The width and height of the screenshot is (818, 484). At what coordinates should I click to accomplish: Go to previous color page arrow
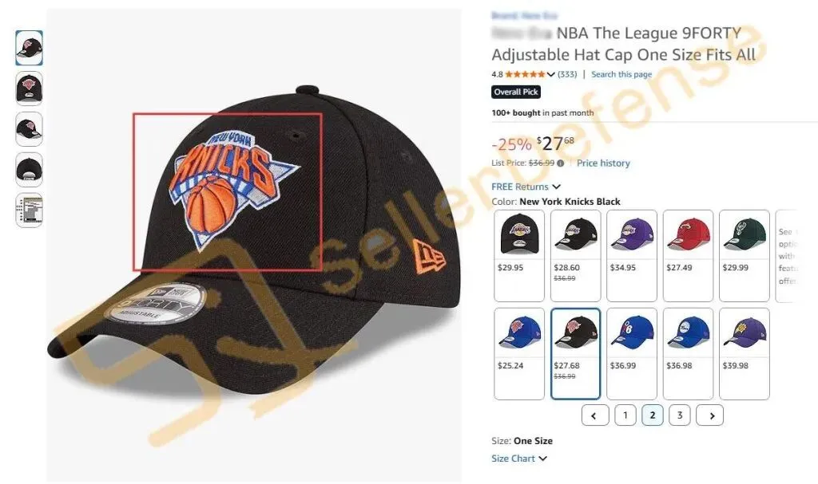click(595, 415)
